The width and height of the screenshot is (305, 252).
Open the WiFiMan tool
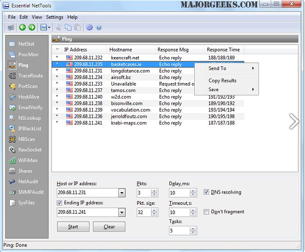tap(23, 160)
